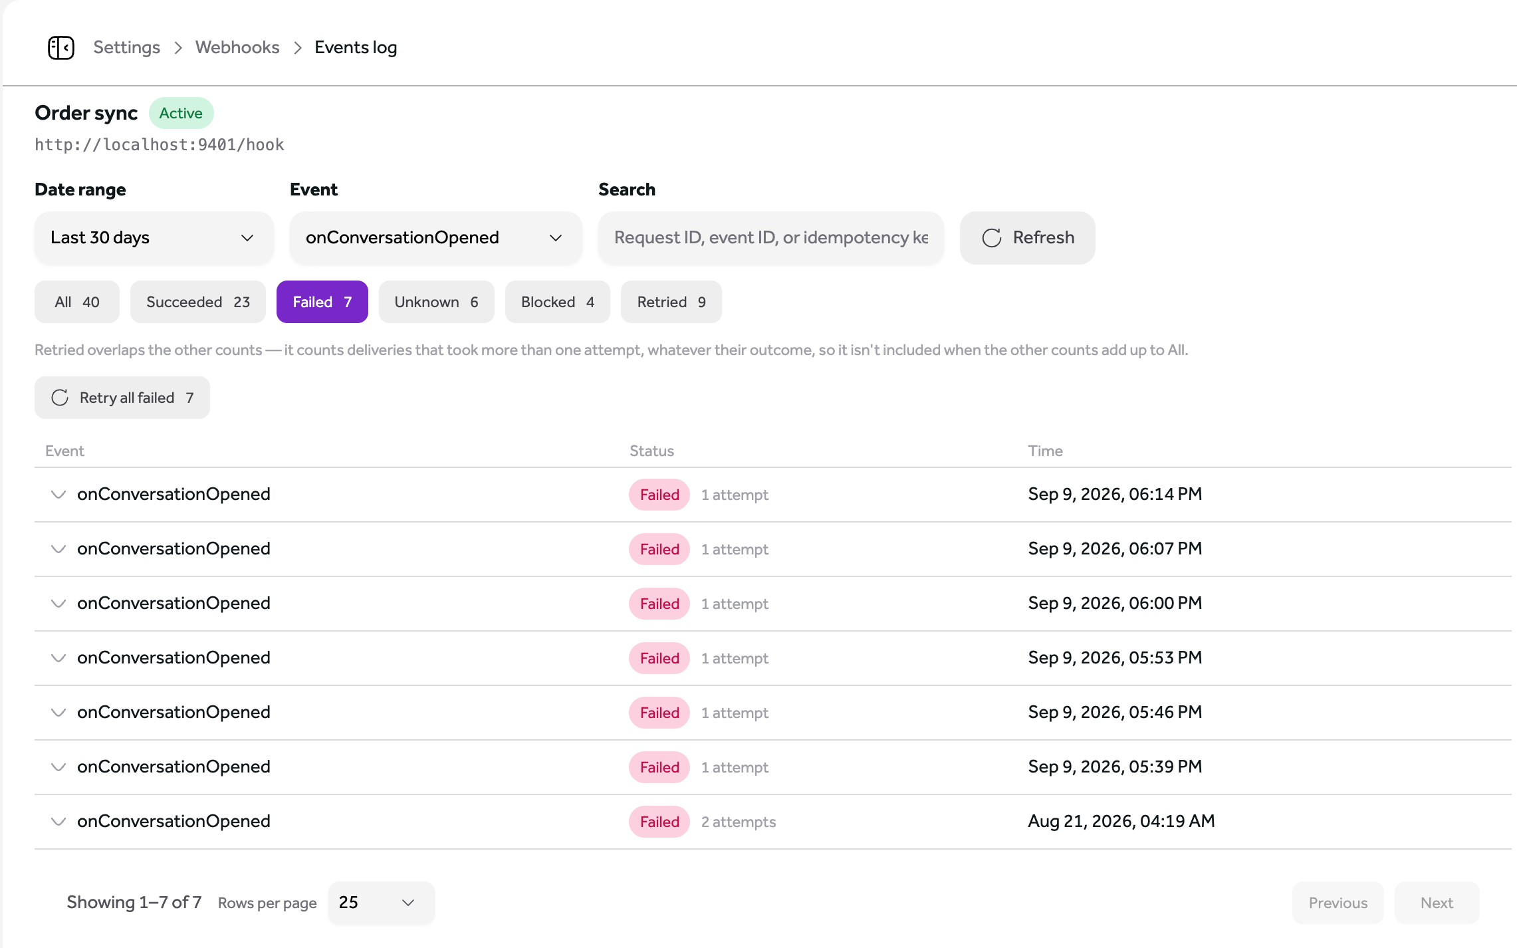Click 1 attempt in 06:00 PM row
Image resolution: width=1517 pixels, height=948 pixels.
(735, 604)
